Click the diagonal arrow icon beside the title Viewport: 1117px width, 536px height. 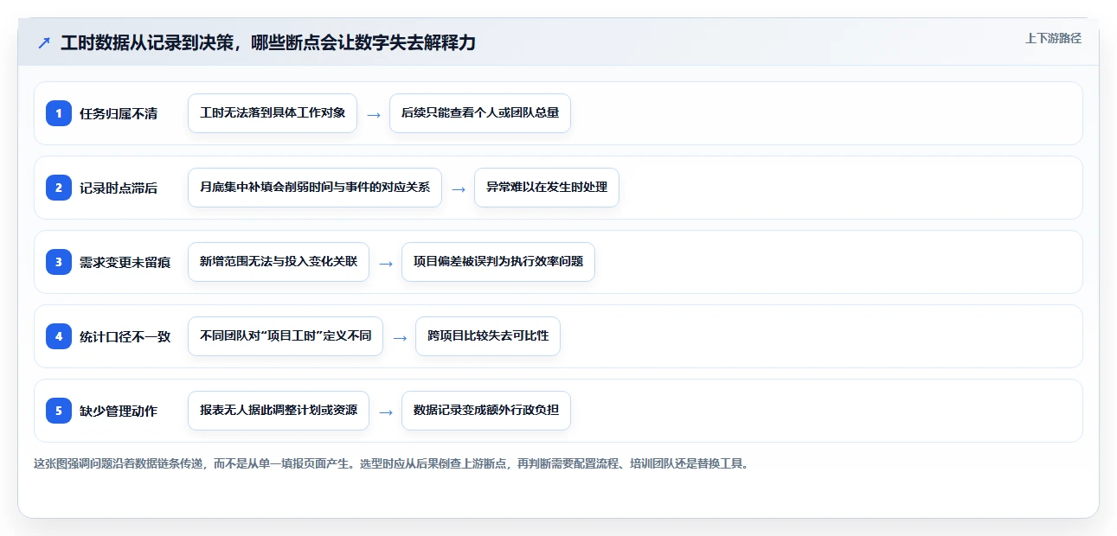coord(44,43)
